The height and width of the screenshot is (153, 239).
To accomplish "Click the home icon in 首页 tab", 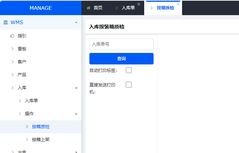I will [x=88, y=8].
